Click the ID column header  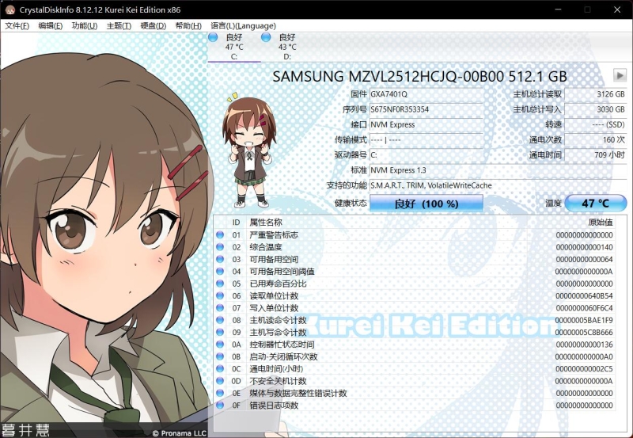pyautogui.click(x=236, y=223)
